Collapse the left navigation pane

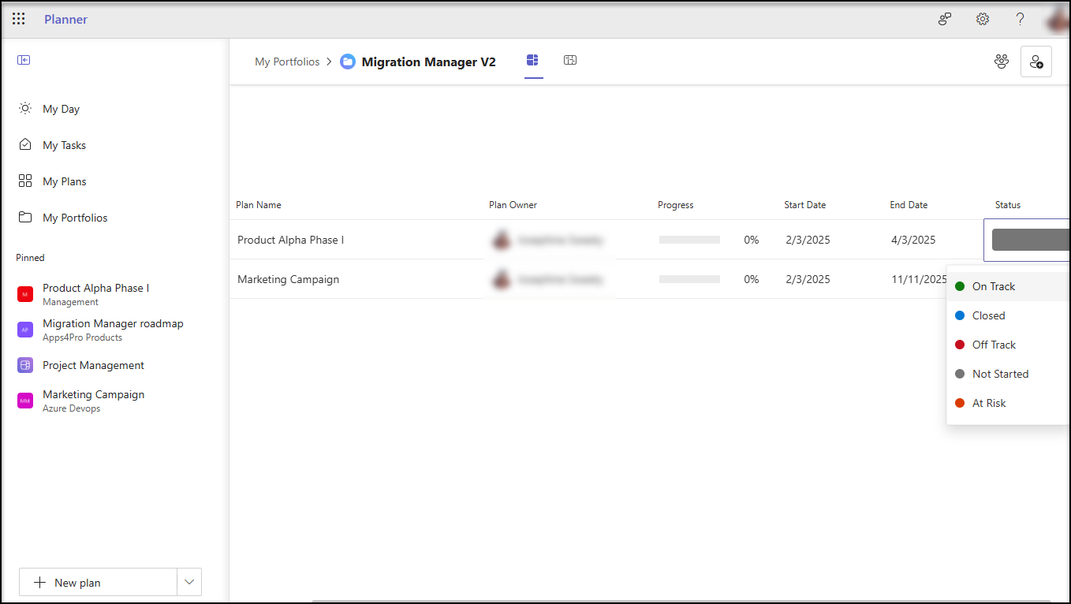point(24,59)
